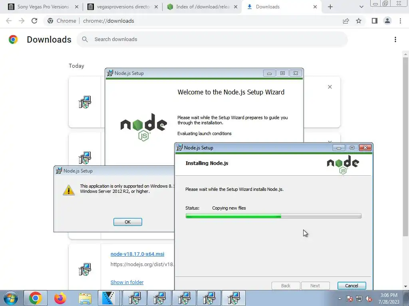409x306 pixels.
Task: Click the first download's installer file icon
Action: pos(85,102)
